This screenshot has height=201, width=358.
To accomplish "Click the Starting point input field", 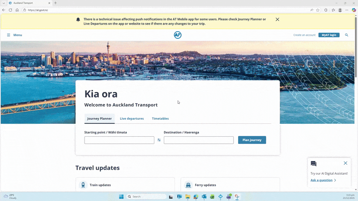I will point(119,140).
